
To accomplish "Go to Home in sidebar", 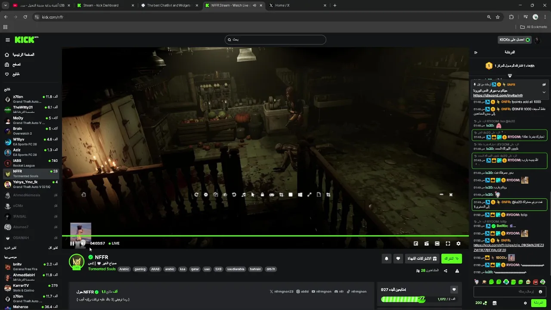I will pyautogui.click(x=19, y=55).
